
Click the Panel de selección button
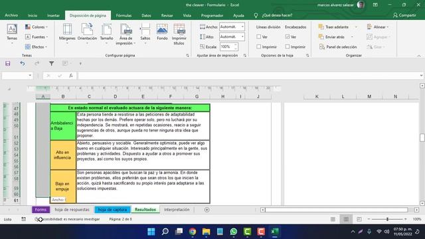pyautogui.click(x=338, y=47)
